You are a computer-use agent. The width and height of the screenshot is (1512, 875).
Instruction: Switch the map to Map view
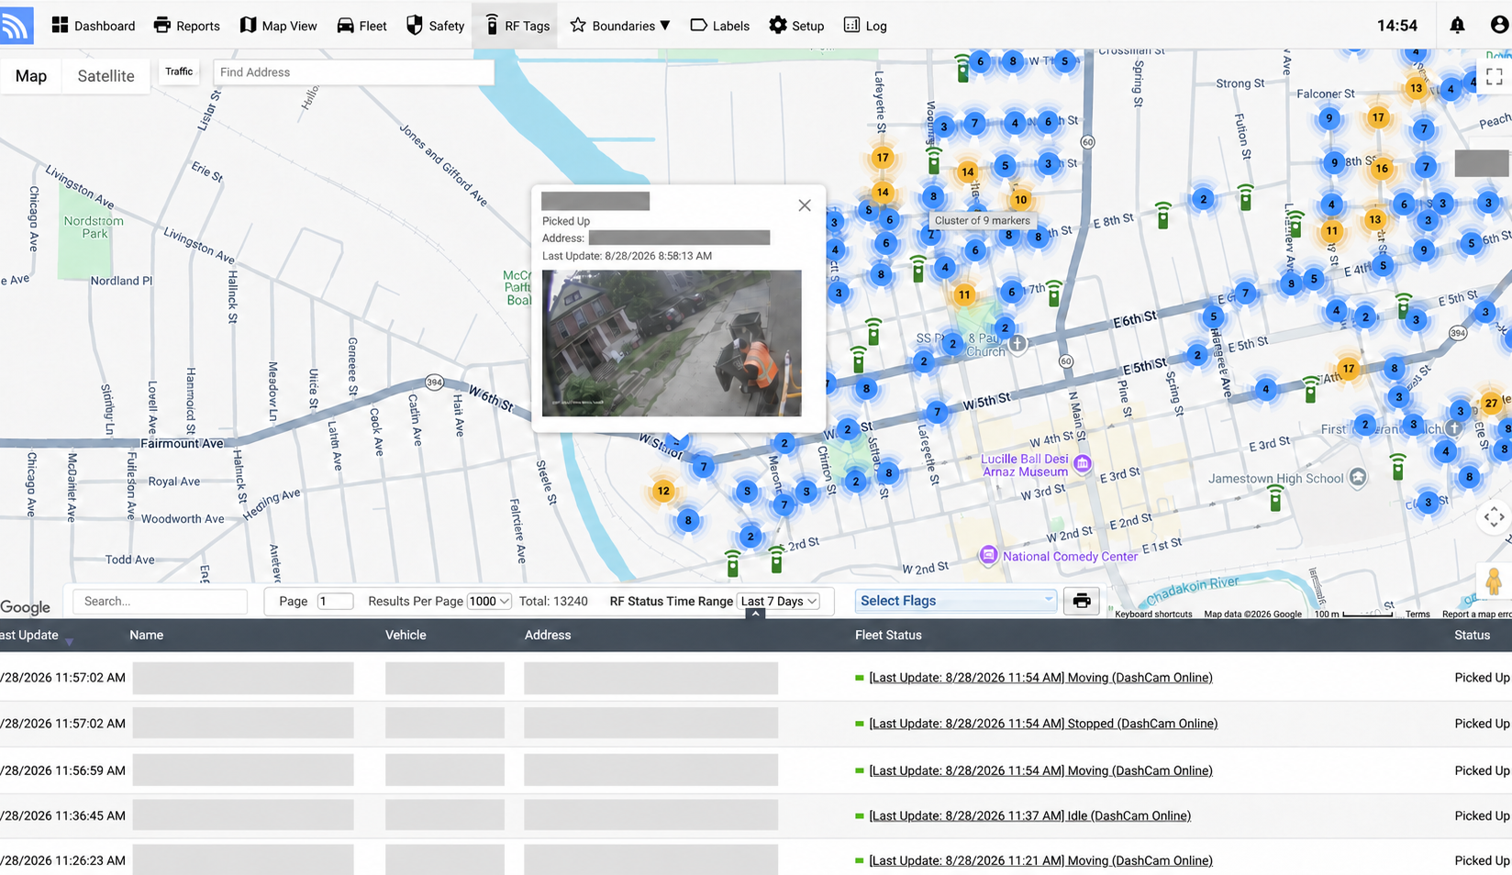click(31, 76)
